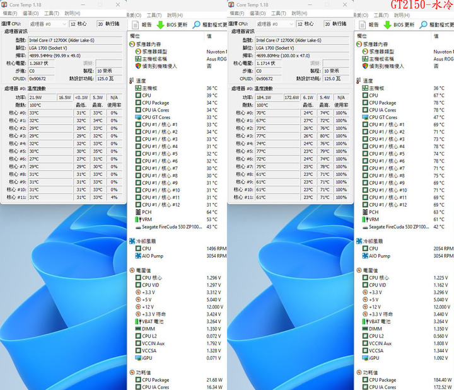The image size is (454, 390).
Task: Click the '4899.54MHz (99.99 x 49.0)' frequency field
Action: (x=75, y=55)
